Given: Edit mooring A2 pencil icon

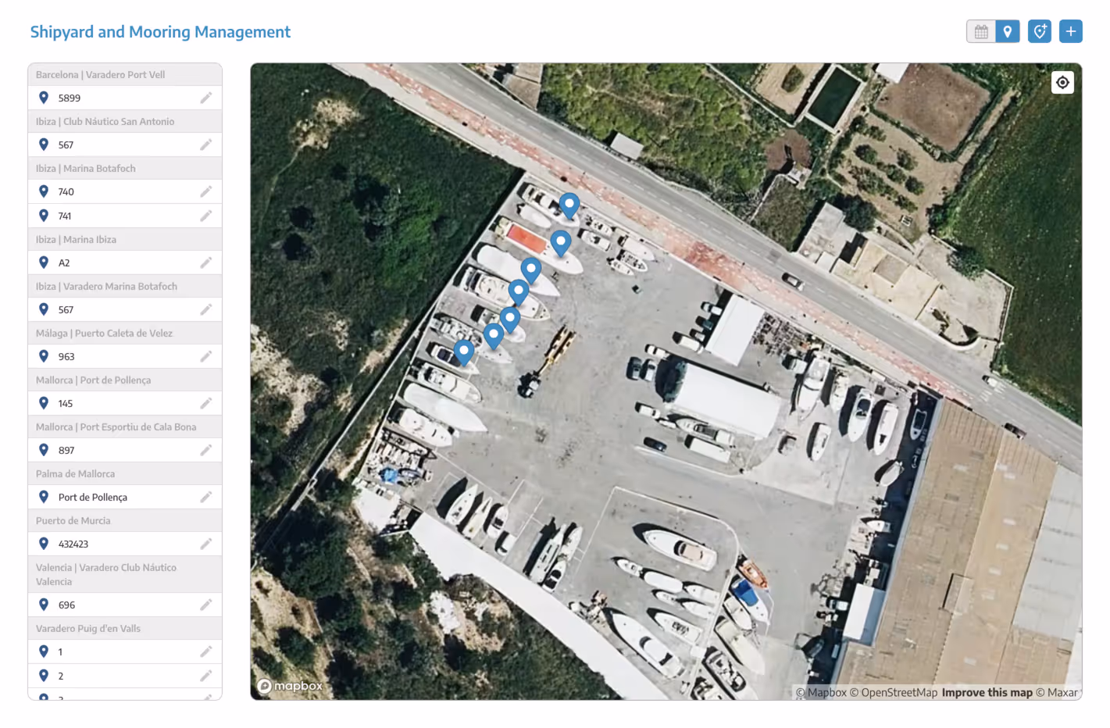Looking at the screenshot, I should [x=206, y=262].
